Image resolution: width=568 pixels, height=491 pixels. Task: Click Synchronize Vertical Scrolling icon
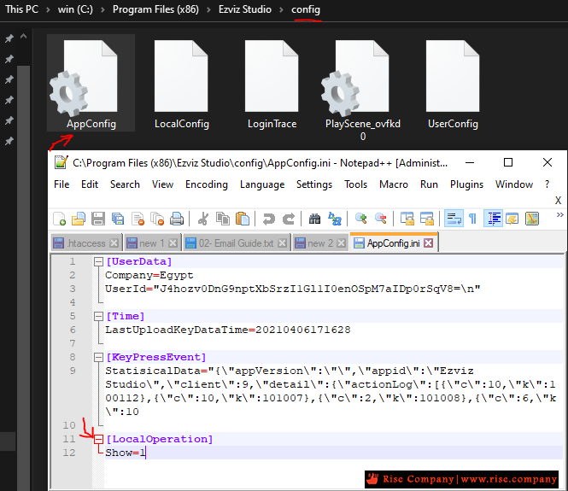pos(407,219)
